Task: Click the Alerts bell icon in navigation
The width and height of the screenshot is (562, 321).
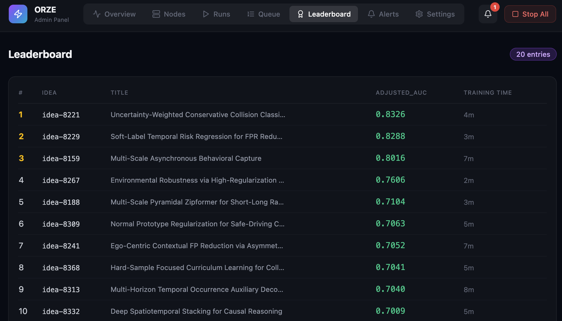Action: [371, 14]
